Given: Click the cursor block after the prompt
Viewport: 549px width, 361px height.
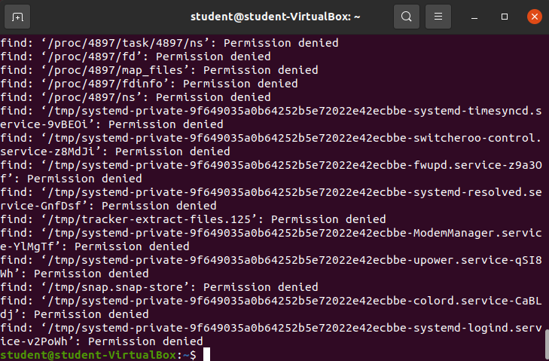Looking at the screenshot, I should click(x=205, y=354).
